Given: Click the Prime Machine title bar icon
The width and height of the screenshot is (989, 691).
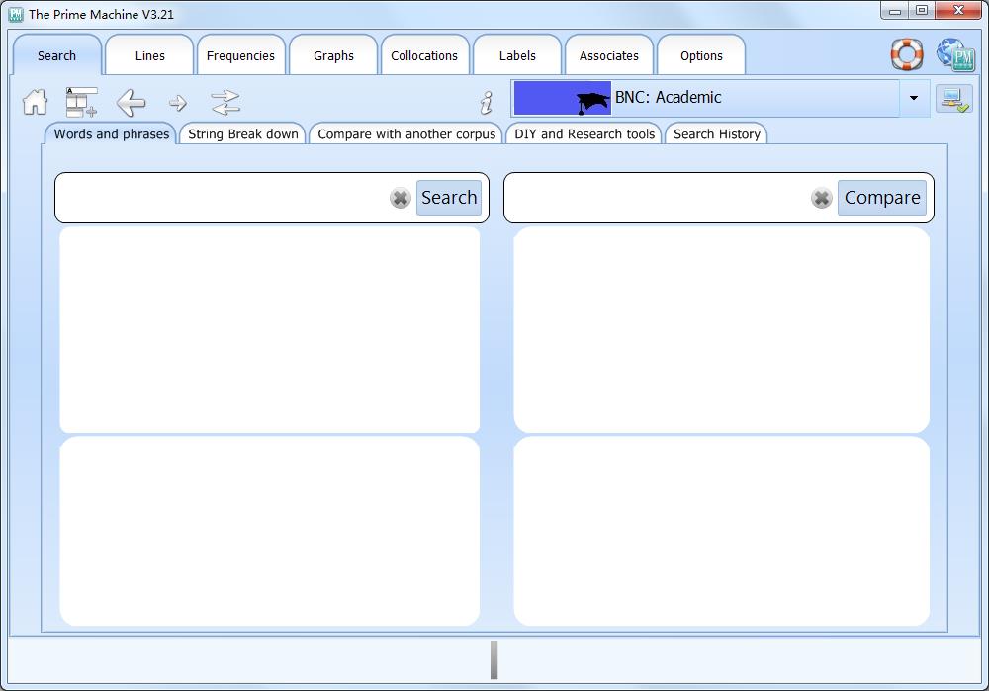Looking at the screenshot, I should click(x=16, y=14).
